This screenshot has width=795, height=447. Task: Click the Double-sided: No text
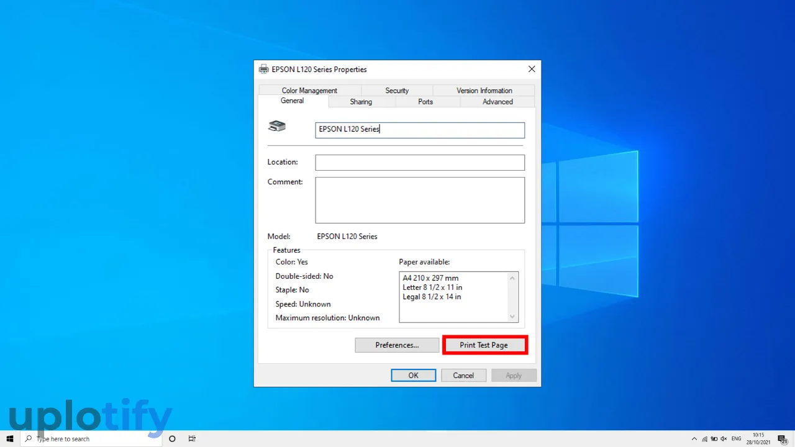click(x=304, y=276)
